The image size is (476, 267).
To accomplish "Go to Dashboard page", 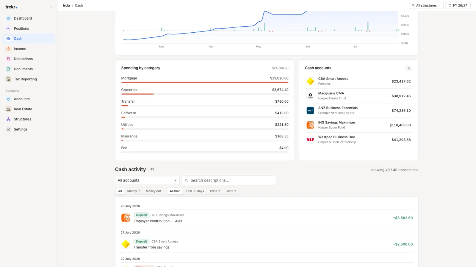I will click(x=29, y=18).
